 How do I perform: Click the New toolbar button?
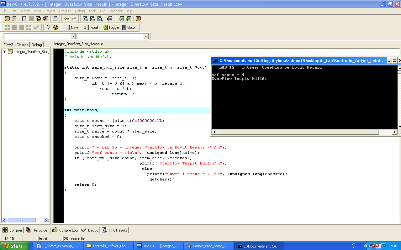[x=72, y=28]
